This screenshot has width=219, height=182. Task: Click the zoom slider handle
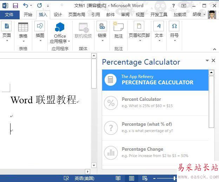point(174,178)
